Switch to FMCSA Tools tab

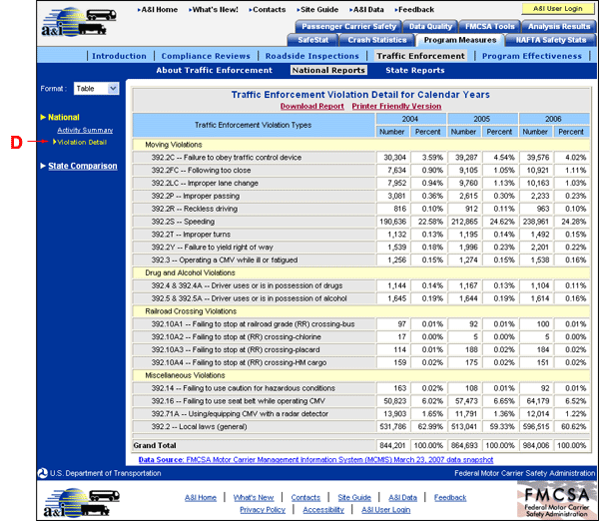490,26
